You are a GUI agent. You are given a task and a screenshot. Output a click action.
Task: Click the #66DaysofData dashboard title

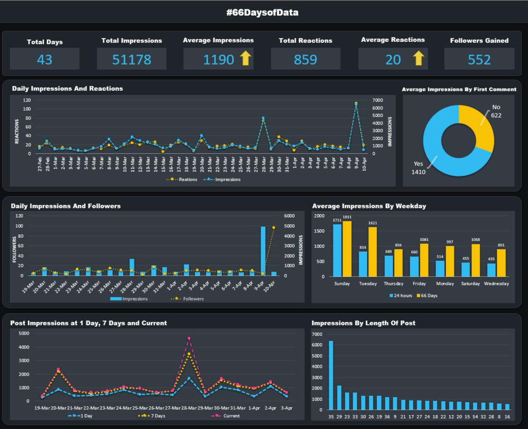[x=262, y=12]
